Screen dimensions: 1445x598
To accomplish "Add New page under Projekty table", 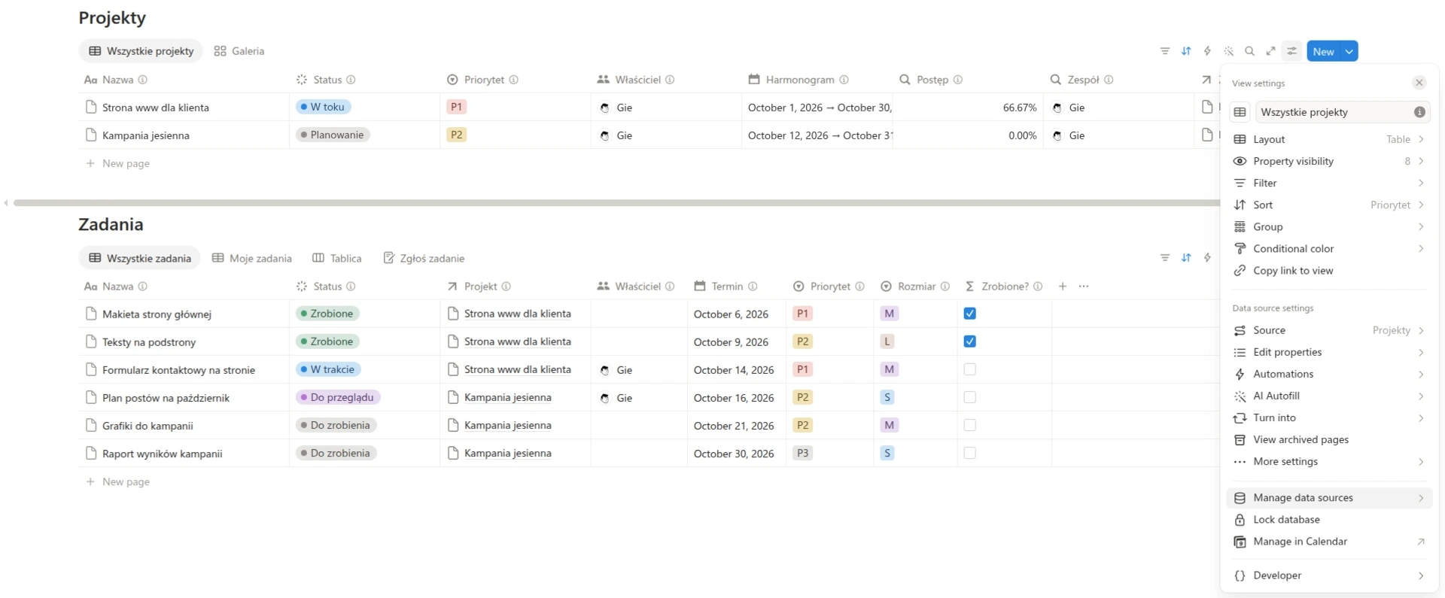I will tap(118, 163).
